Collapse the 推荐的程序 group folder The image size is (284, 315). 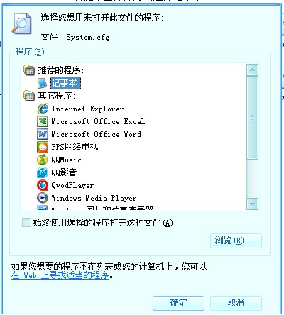(29, 70)
